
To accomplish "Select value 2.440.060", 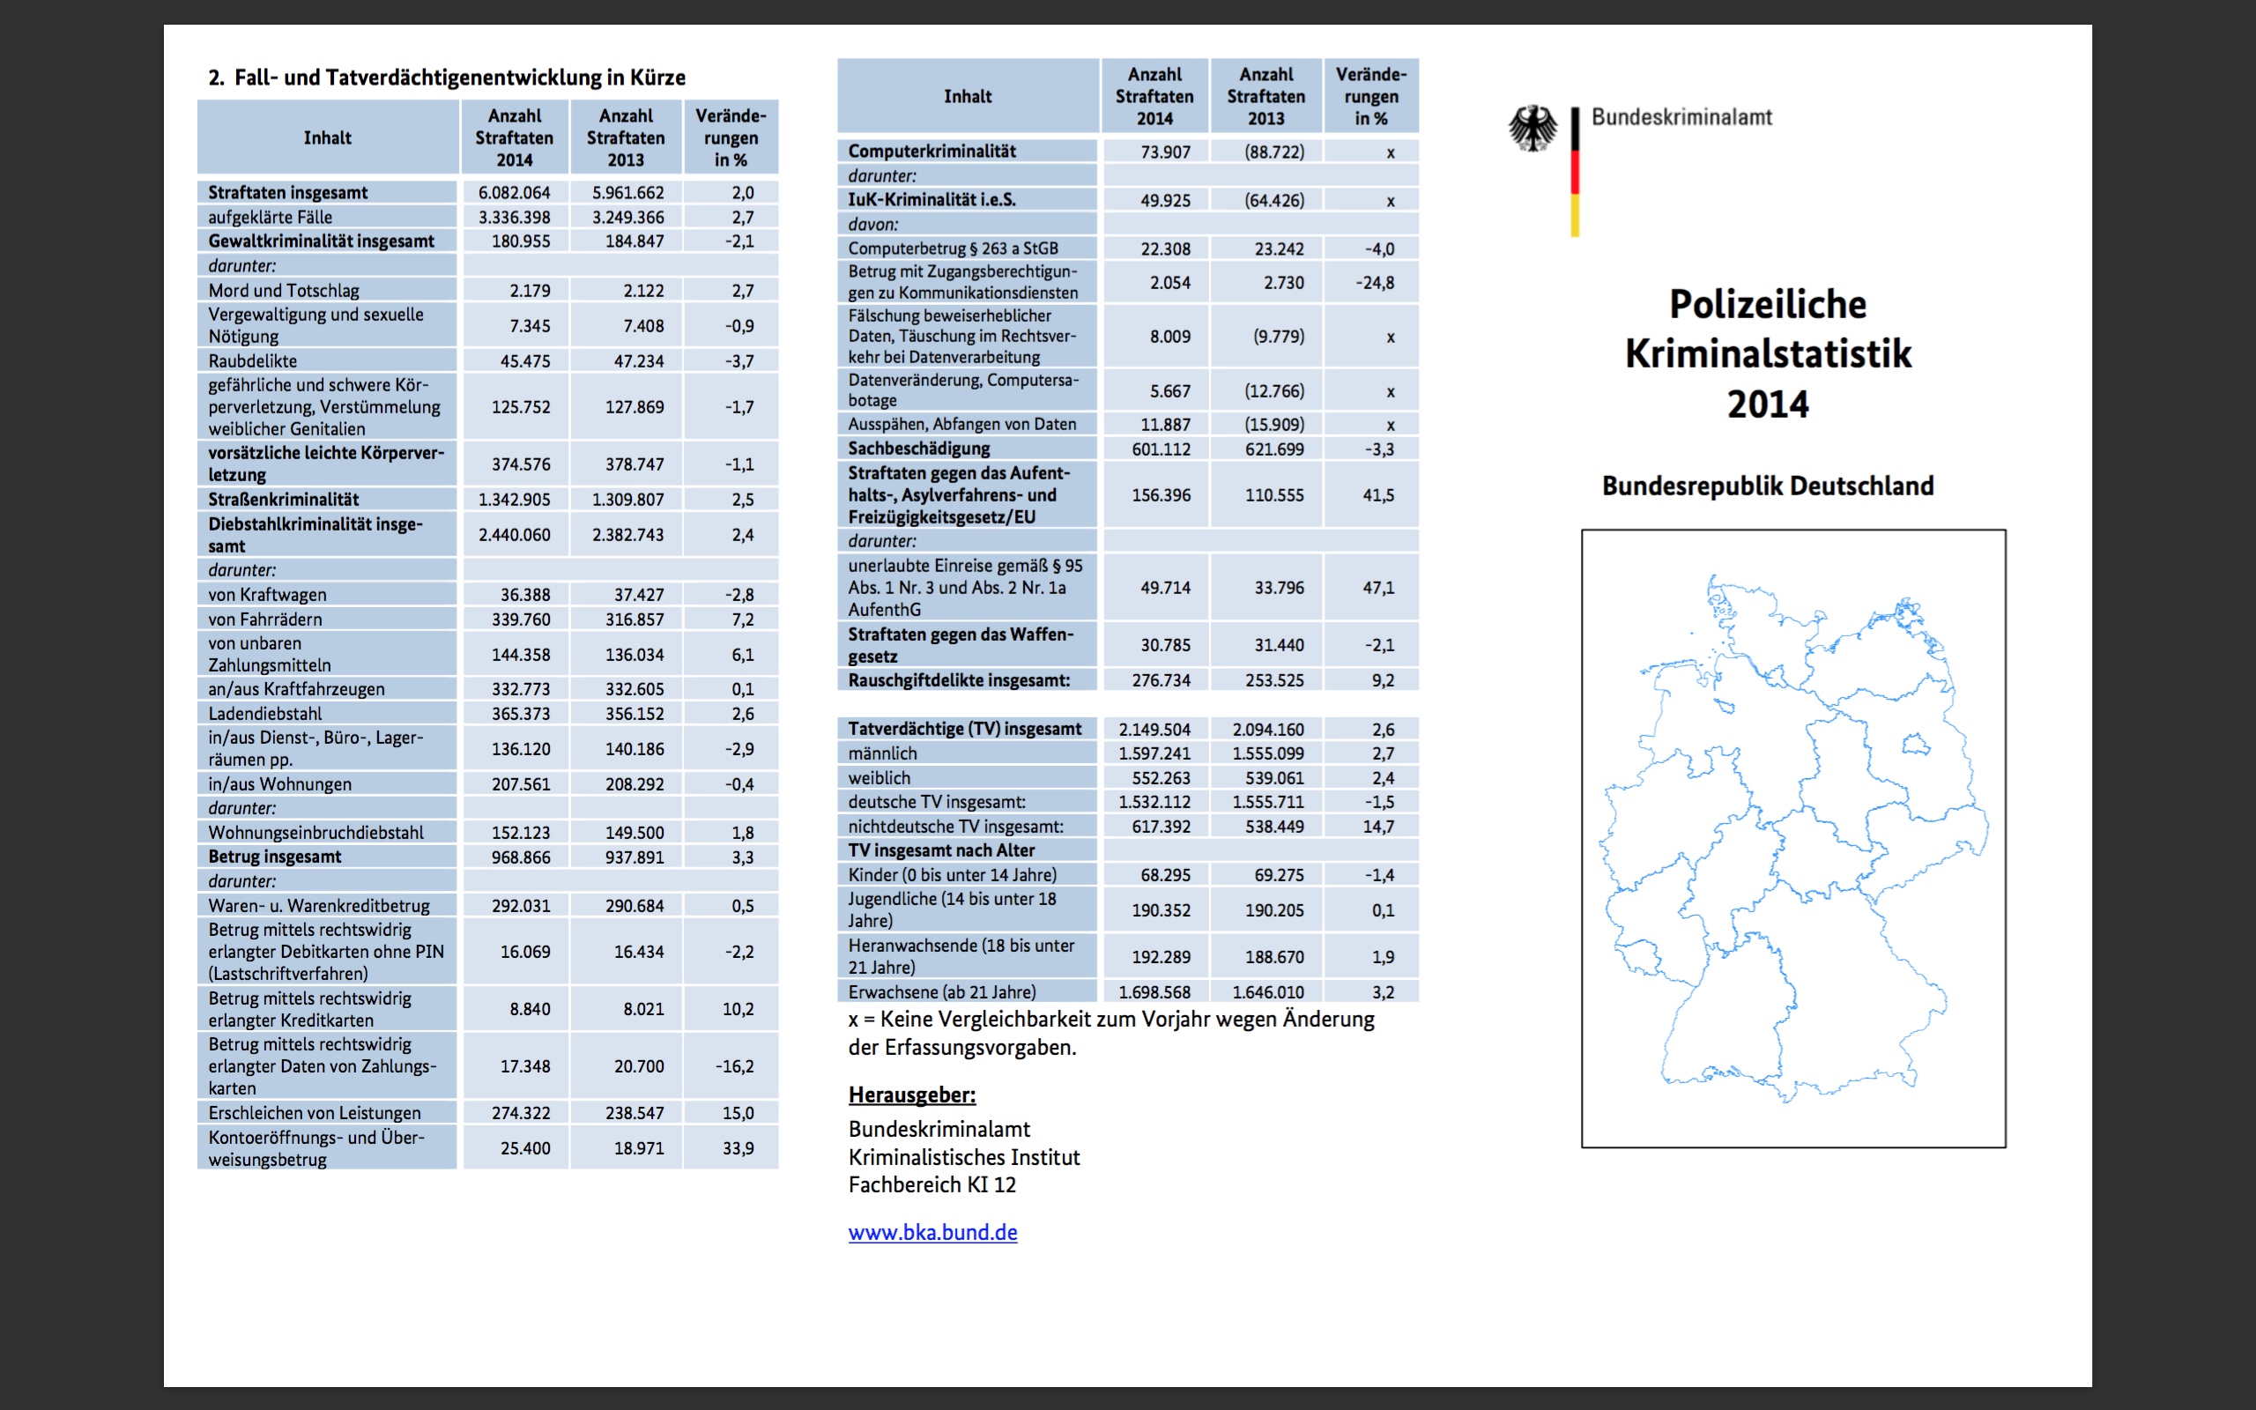I will tap(515, 534).
